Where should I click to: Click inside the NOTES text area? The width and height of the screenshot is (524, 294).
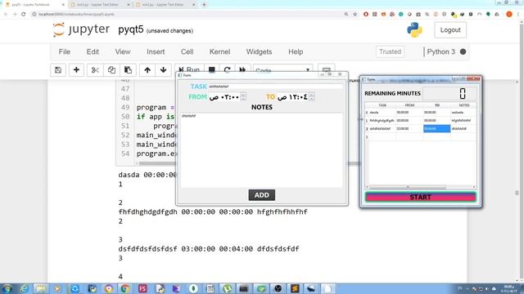pyautogui.click(x=262, y=150)
